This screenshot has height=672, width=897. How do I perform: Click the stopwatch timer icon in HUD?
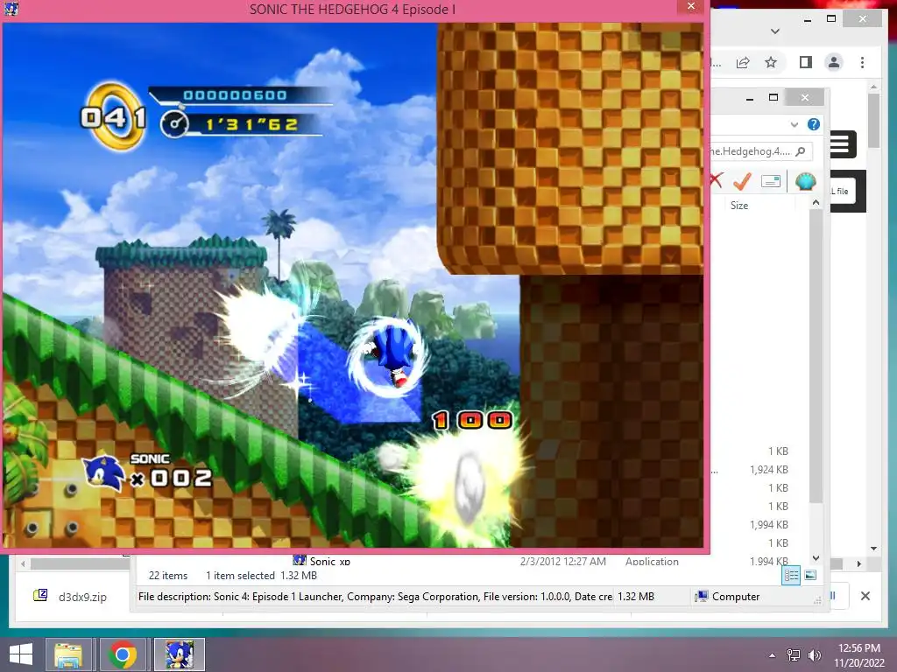(174, 124)
